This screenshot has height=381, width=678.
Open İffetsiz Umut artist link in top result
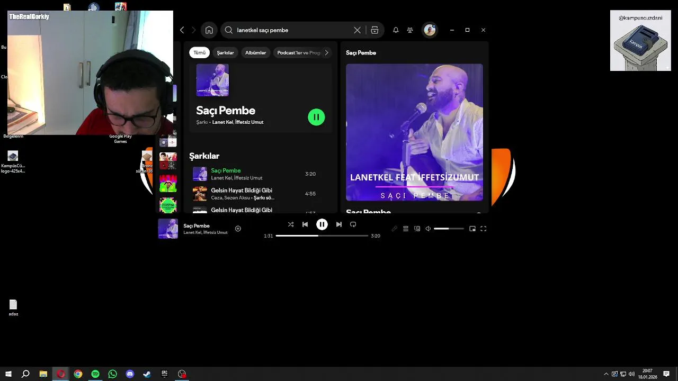[249, 122]
